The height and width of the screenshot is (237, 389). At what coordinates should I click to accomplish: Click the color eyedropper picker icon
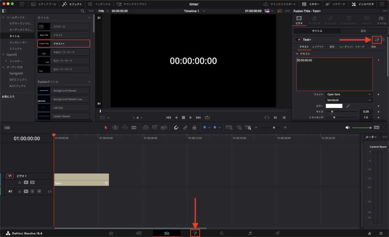pyautogui.click(x=348, y=106)
